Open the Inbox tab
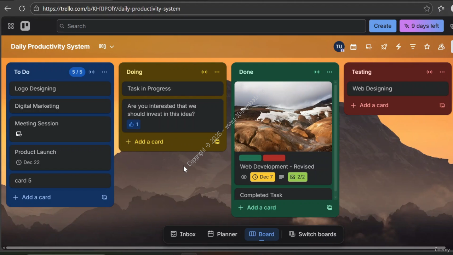The width and height of the screenshot is (453, 255). [x=183, y=234]
